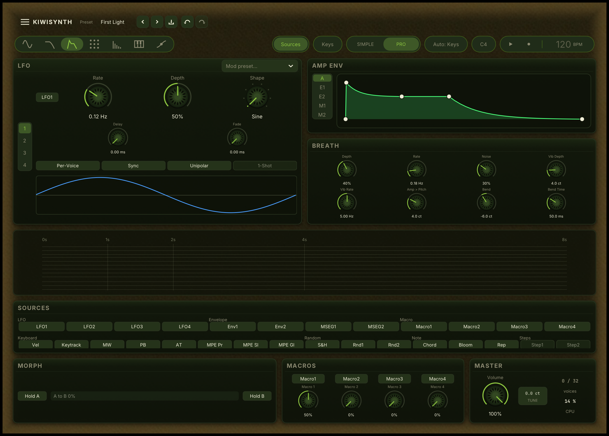The image size is (609, 436).
Task: Select LFO tab number 4
Action: click(25, 165)
